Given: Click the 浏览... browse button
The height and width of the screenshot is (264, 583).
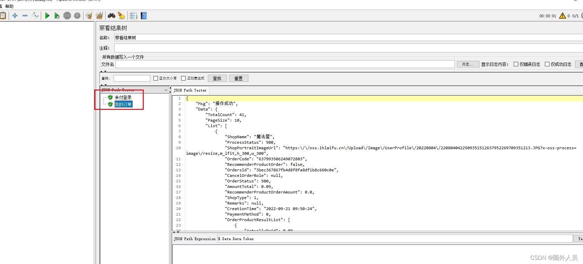Looking at the screenshot, I should pos(468,64).
